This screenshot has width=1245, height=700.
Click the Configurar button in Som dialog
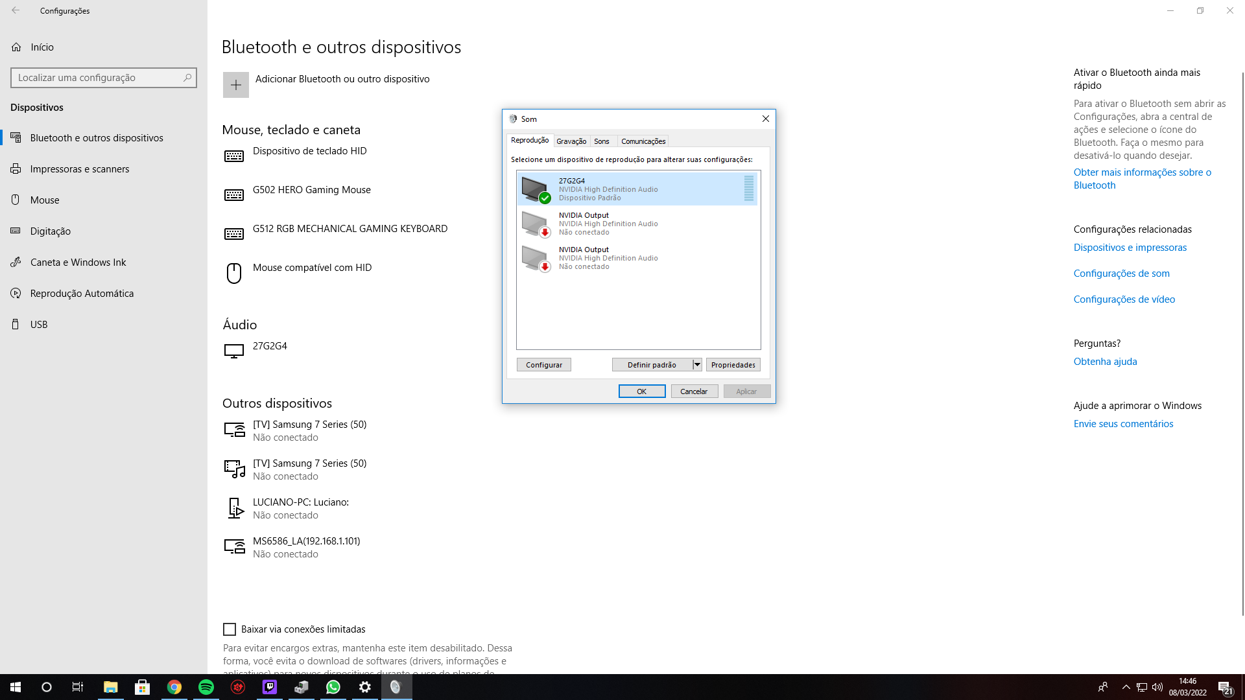tap(544, 365)
